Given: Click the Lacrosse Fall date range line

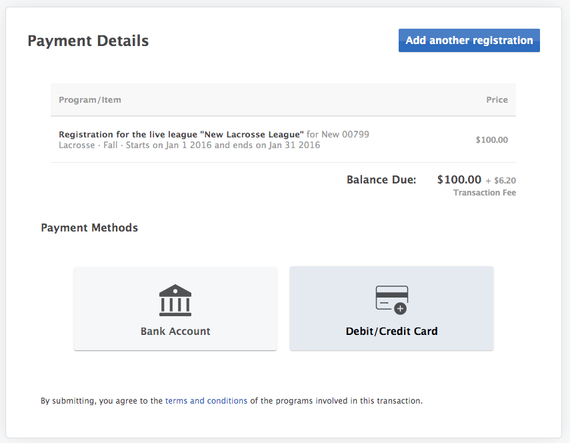Looking at the screenshot, I should 189,145.
